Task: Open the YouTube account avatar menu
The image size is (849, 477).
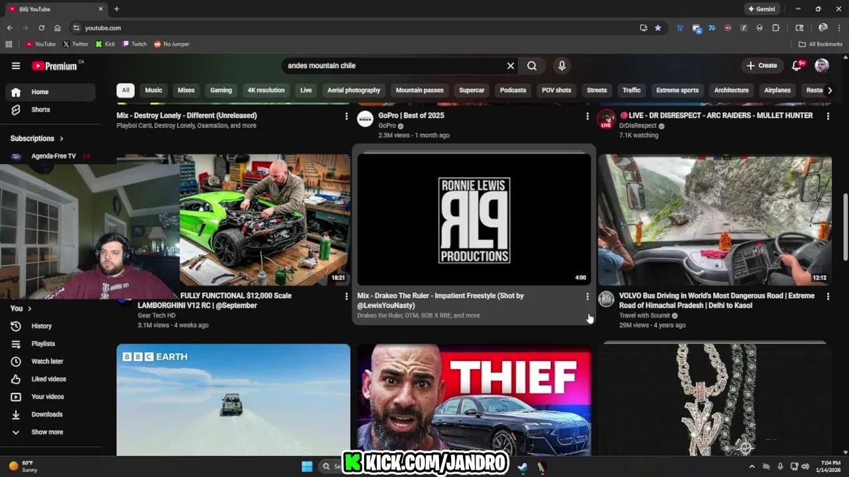Action: [x=822, y=66]
